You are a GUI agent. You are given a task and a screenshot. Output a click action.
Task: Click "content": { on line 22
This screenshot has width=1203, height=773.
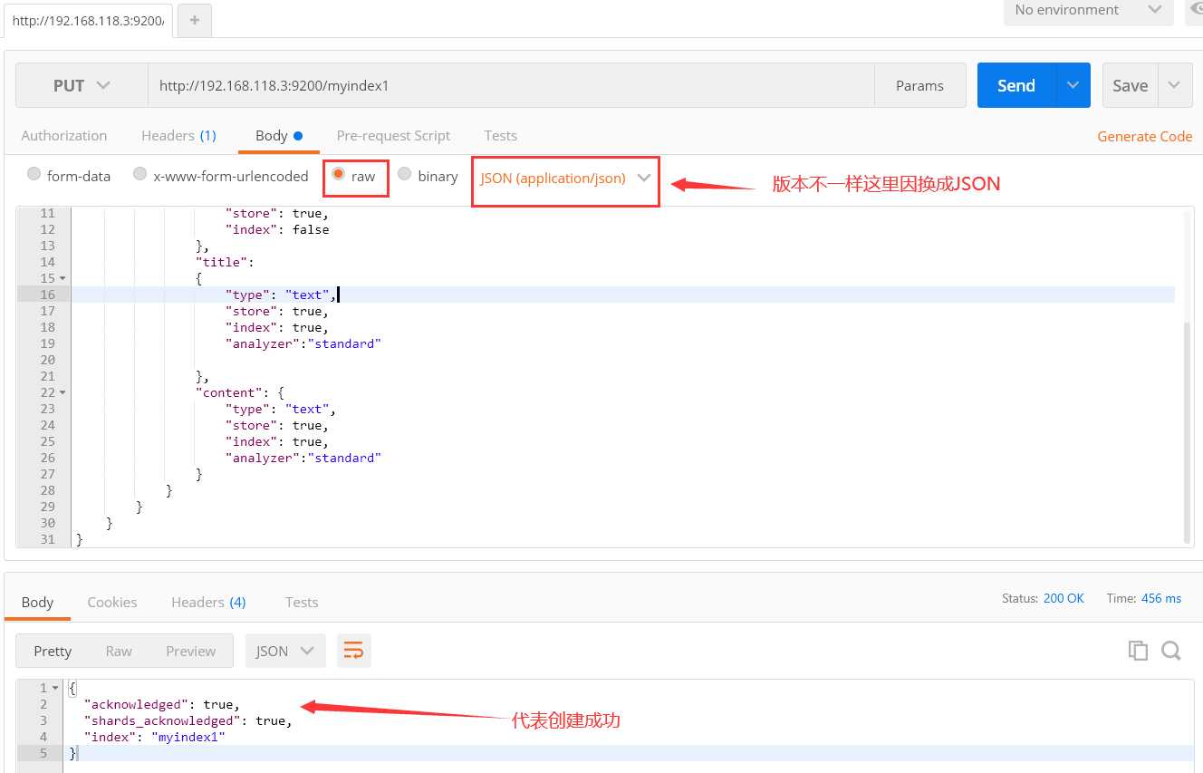point(240,392)
